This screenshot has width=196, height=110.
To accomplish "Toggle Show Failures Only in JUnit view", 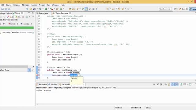I will point(8,17).
